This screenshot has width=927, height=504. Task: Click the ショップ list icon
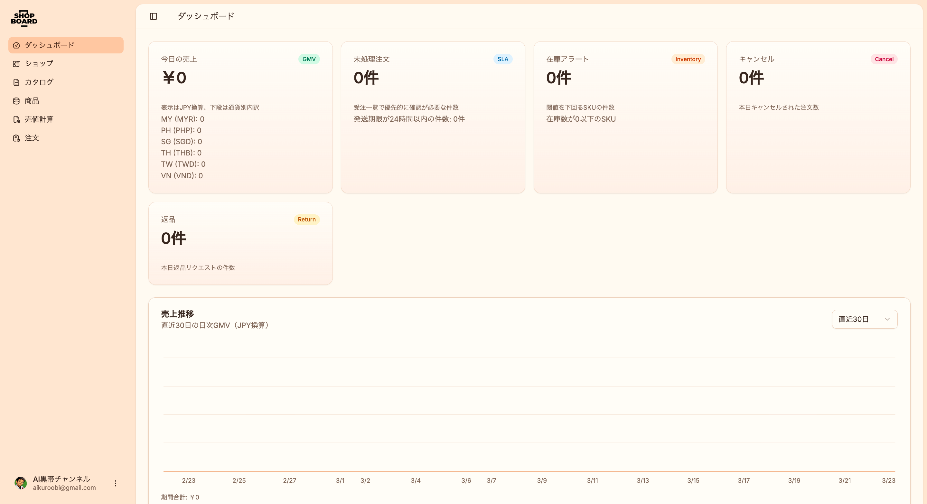click(x=16, y=64)
